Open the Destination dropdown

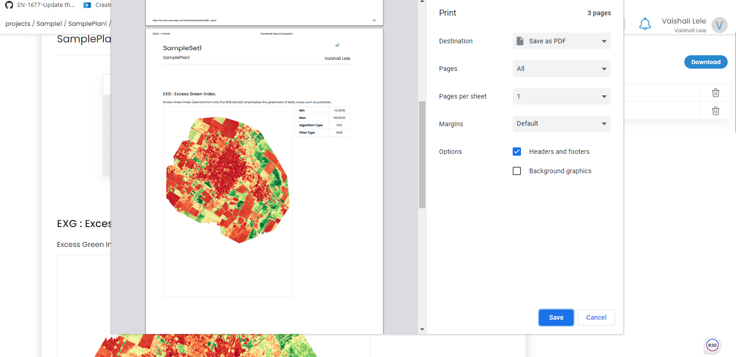coord(561,41)
